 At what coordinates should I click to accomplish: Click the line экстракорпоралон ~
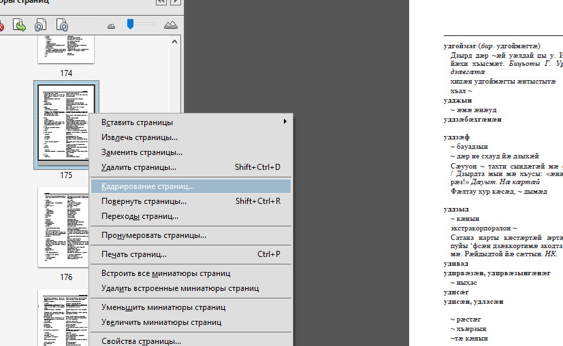[x=483, y=228]
